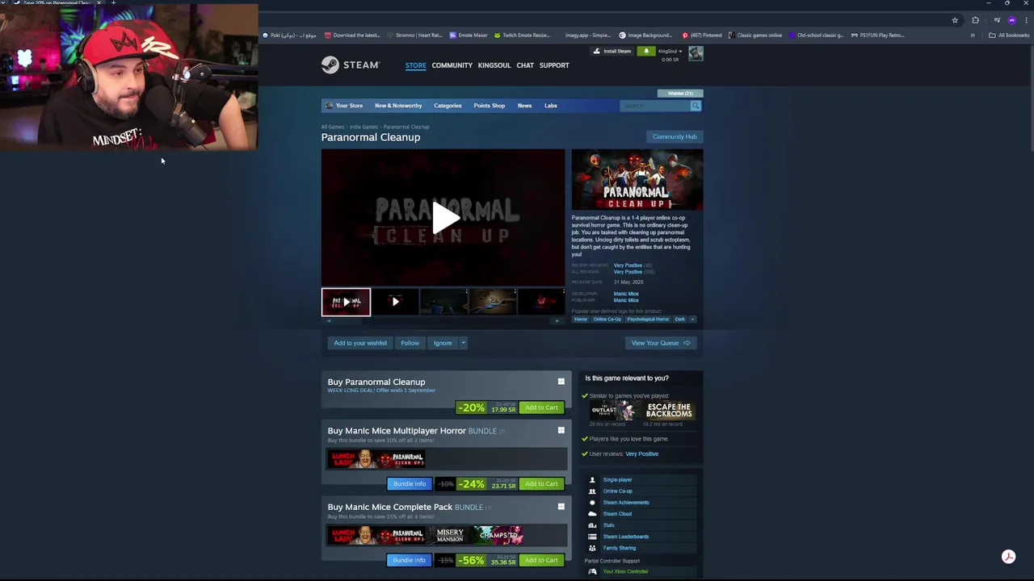Screen dimensions: 1034x581
Task: Click the store search input field
Action: (x=654, y=106)
